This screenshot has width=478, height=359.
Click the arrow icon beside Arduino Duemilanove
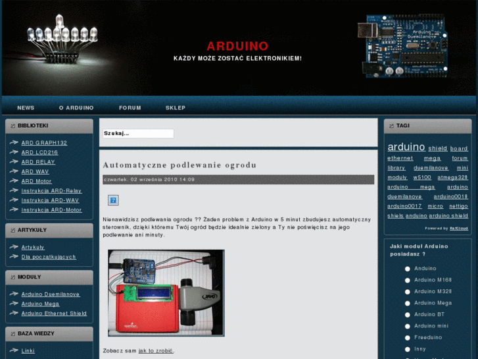coord(14,294)
